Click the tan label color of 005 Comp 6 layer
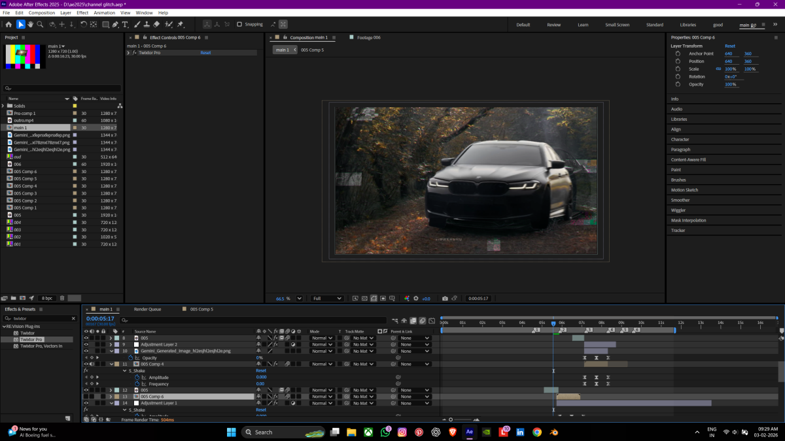 tap(117, 397)
